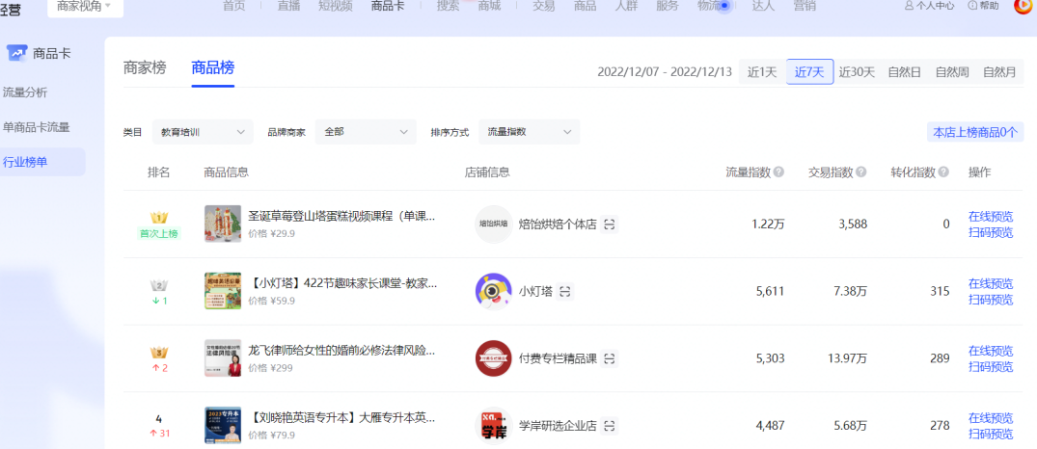Viewport: 1037px width, 449px height.
Task: Select the 近1天 date range
Action: click(x=762, y=72)
